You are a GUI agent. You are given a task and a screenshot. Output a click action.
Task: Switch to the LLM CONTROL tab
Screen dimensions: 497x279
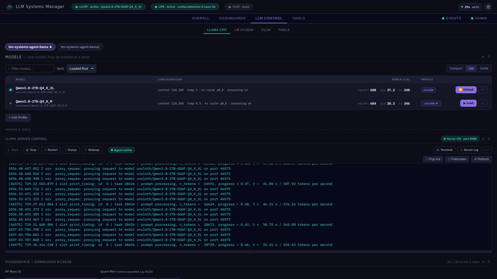[269, 18]
